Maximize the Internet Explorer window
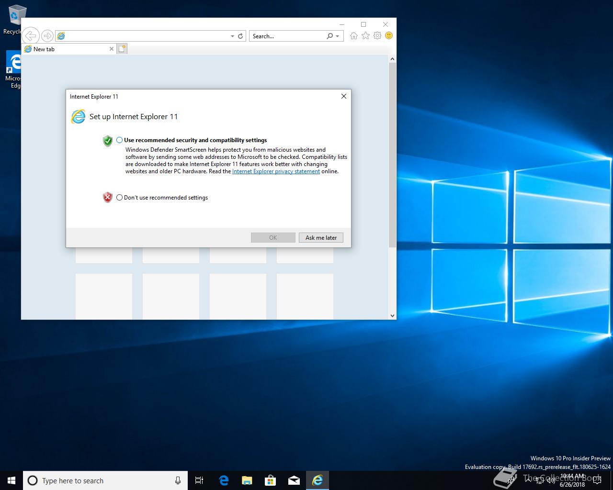This screenshot has height=490, width=613. pyautogui.click(x=363, y=24)
